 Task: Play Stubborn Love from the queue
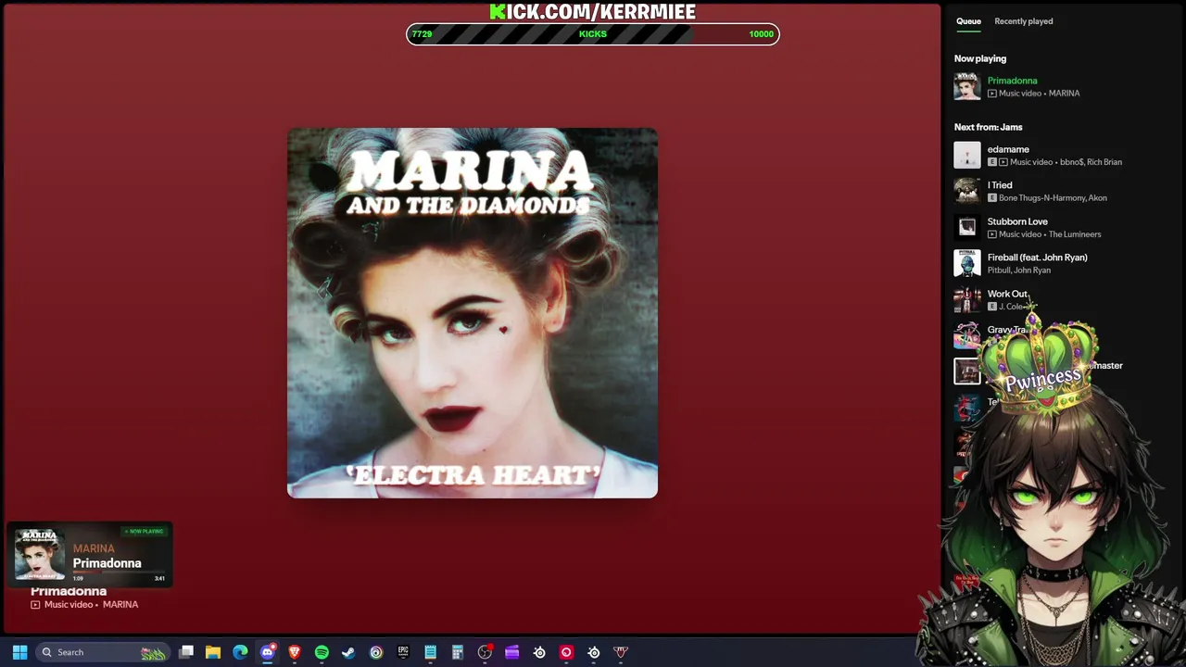[x=1017, y=221]
